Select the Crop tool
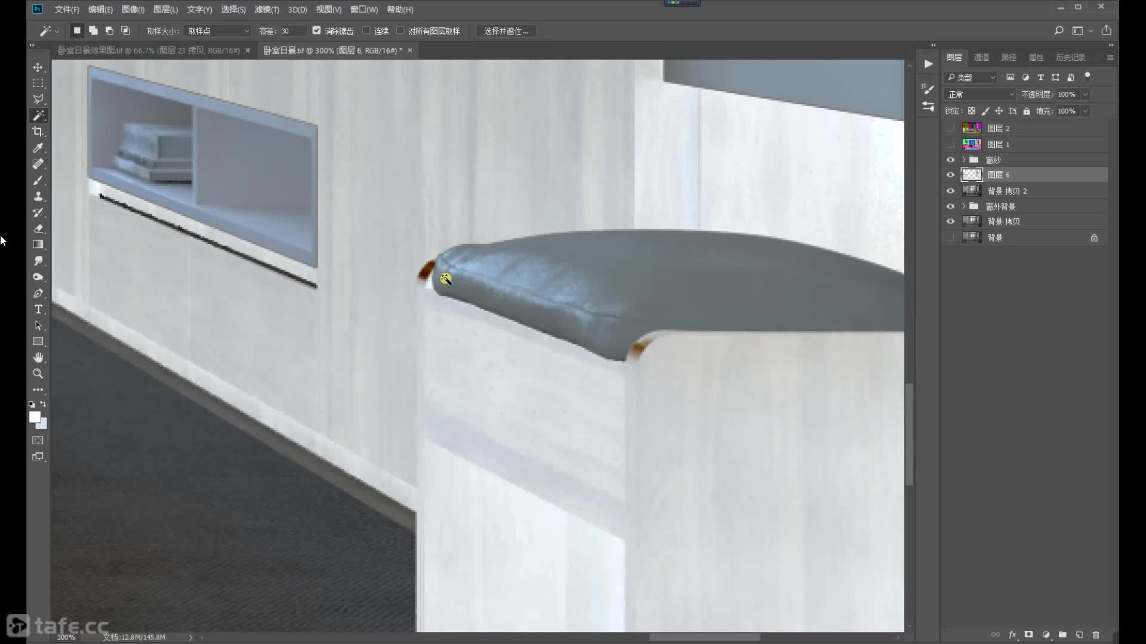The width and height of the screenshot is (1146, 644). [38, 131]
